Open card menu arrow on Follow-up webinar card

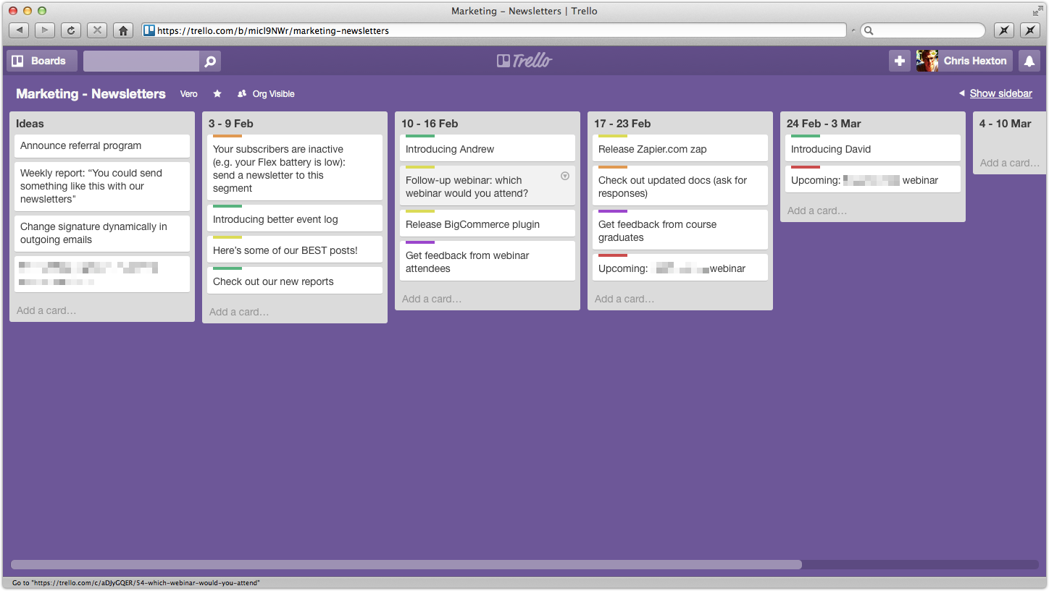coord(565,176)
